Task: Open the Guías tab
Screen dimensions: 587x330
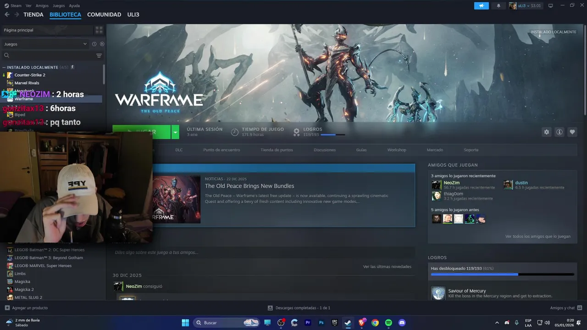Action: 361,150
